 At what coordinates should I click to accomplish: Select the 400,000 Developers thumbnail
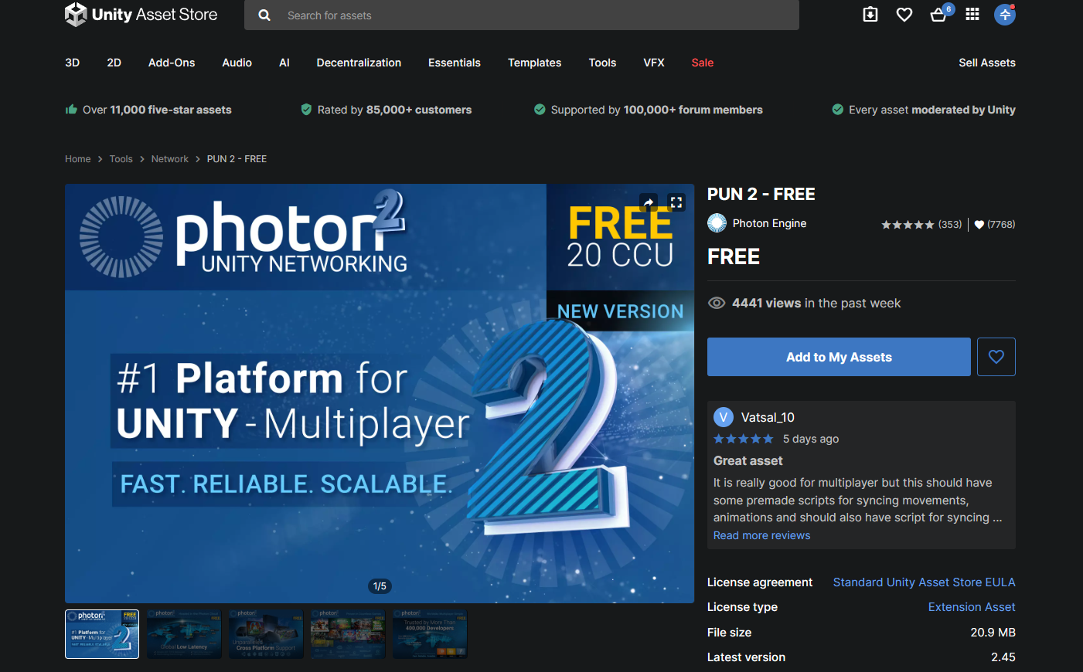[x=430, y=634]
